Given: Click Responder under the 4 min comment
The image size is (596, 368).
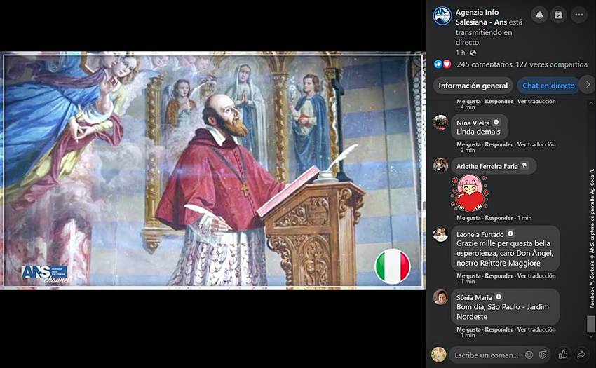Looking at the screenshot, I should click(499, 101).
